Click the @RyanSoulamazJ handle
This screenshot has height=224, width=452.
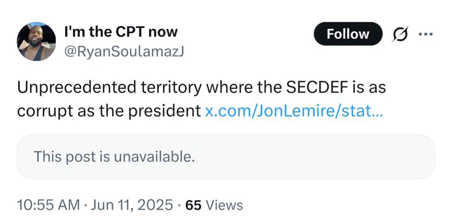124,52
